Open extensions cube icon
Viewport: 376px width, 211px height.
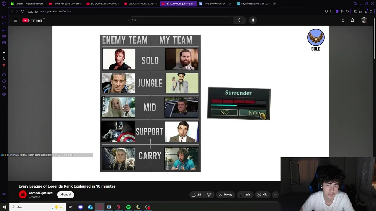pyautogui.click(x=355, y=11)
